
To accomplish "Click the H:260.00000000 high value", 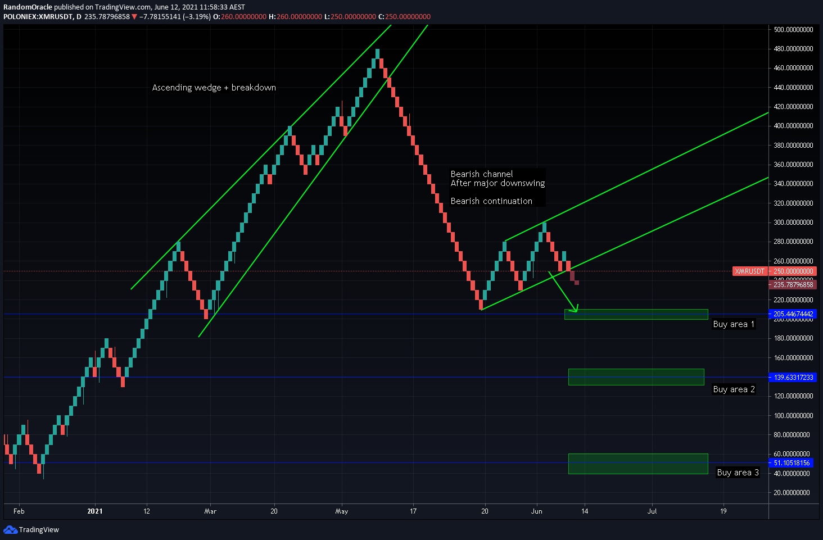I will [x=296, y=17].
